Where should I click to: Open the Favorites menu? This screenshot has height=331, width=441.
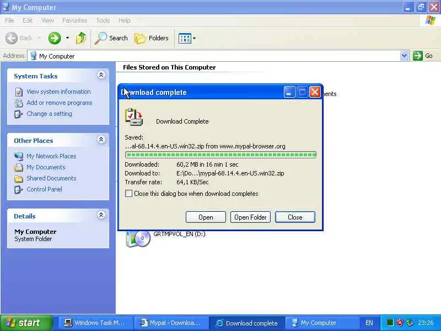(x=74, y=20)
